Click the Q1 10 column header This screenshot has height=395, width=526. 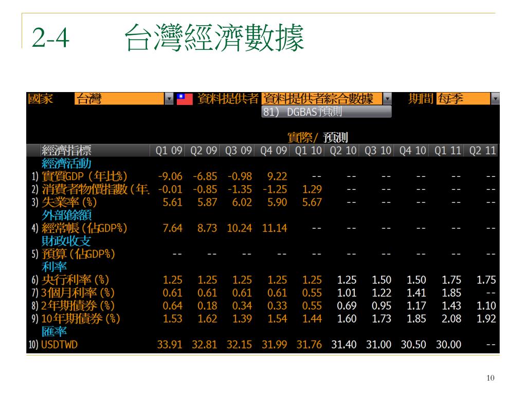(x=309, y=150)
